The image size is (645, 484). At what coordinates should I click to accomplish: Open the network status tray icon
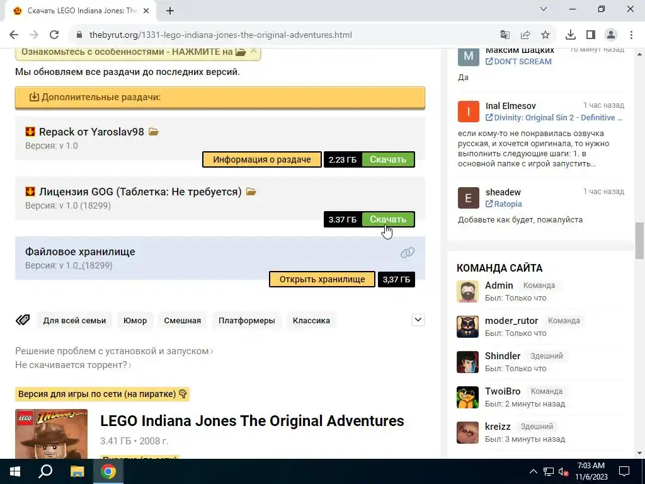coord(549,471)
